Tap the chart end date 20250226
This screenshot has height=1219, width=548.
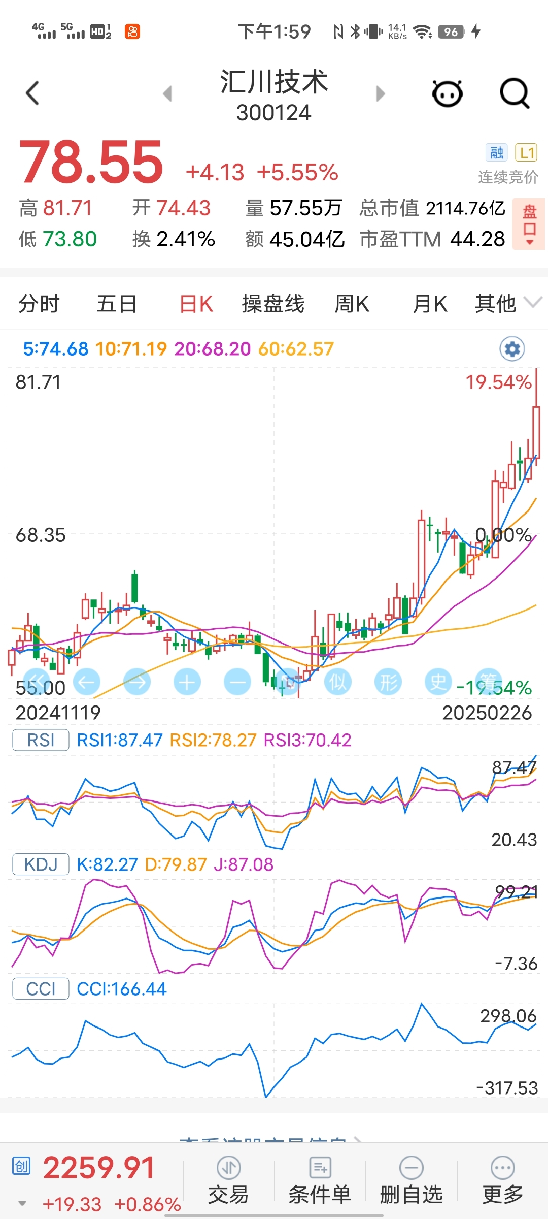point(487,713)
